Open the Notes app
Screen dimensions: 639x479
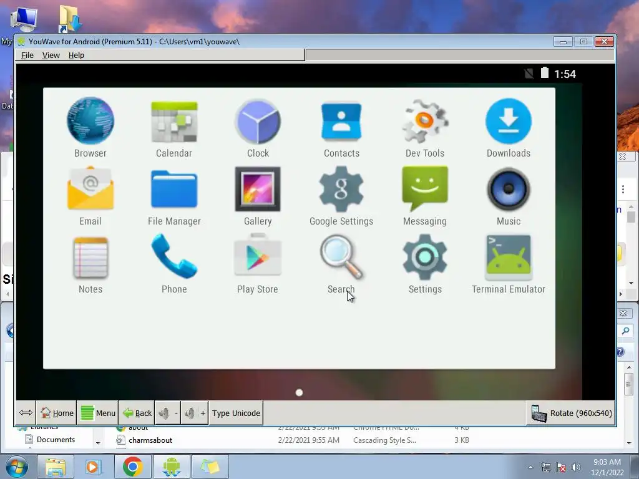tap(90, 264)
